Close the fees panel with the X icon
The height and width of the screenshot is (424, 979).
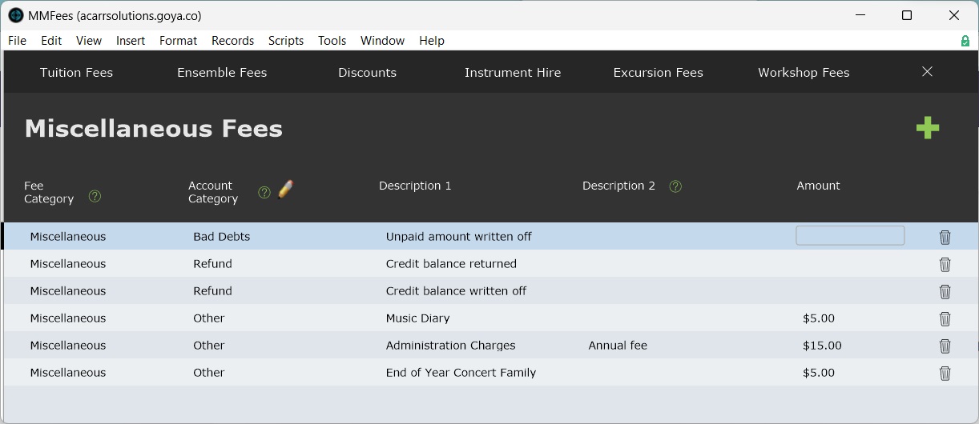[928, 72]
